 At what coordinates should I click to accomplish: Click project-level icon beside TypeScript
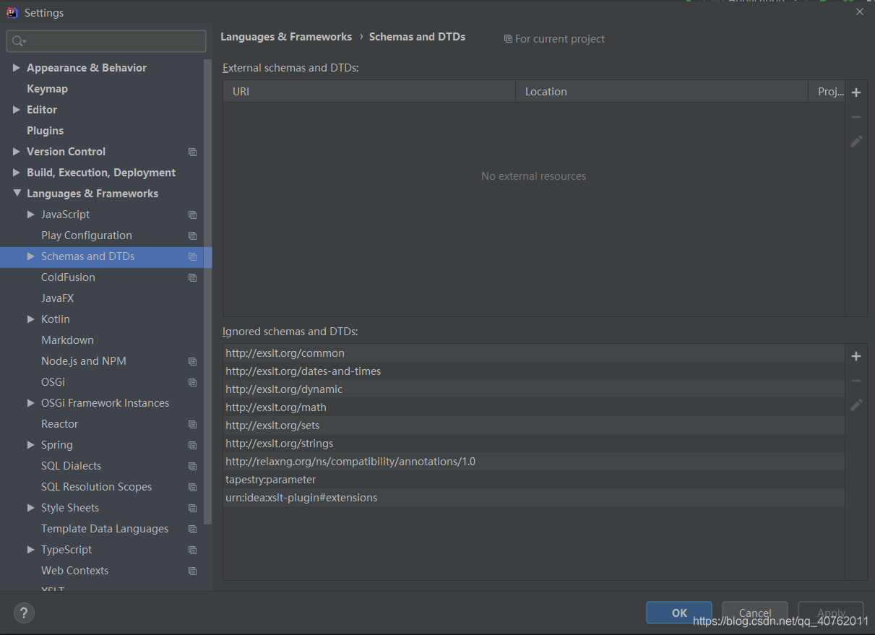click(192, 550)
